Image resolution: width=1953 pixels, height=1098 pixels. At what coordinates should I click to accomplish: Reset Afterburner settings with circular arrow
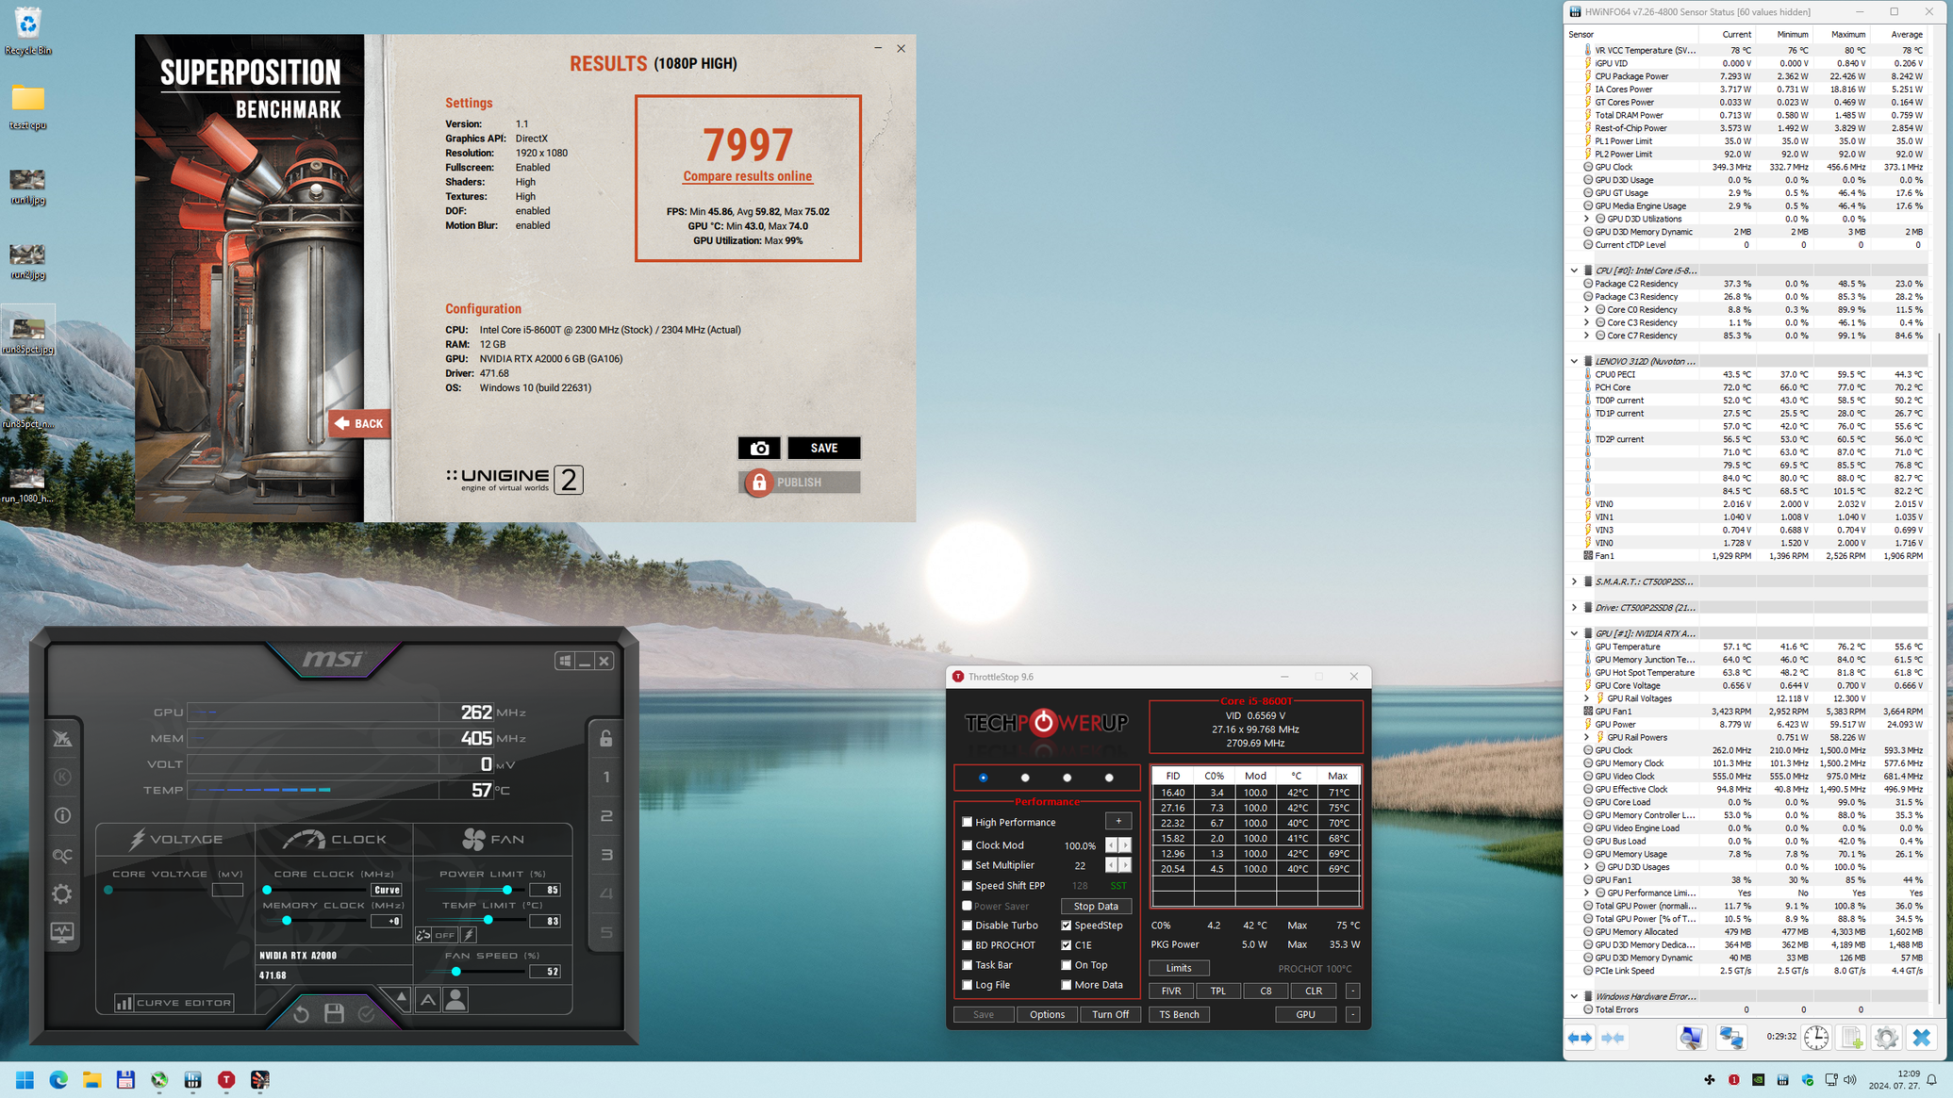tap(301, 1014)
